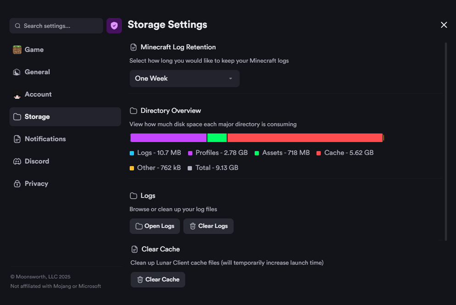The image size is (456, 305).
Task: Click the 'Logs - 10.7 MB' label
Action: click(159, 153)
